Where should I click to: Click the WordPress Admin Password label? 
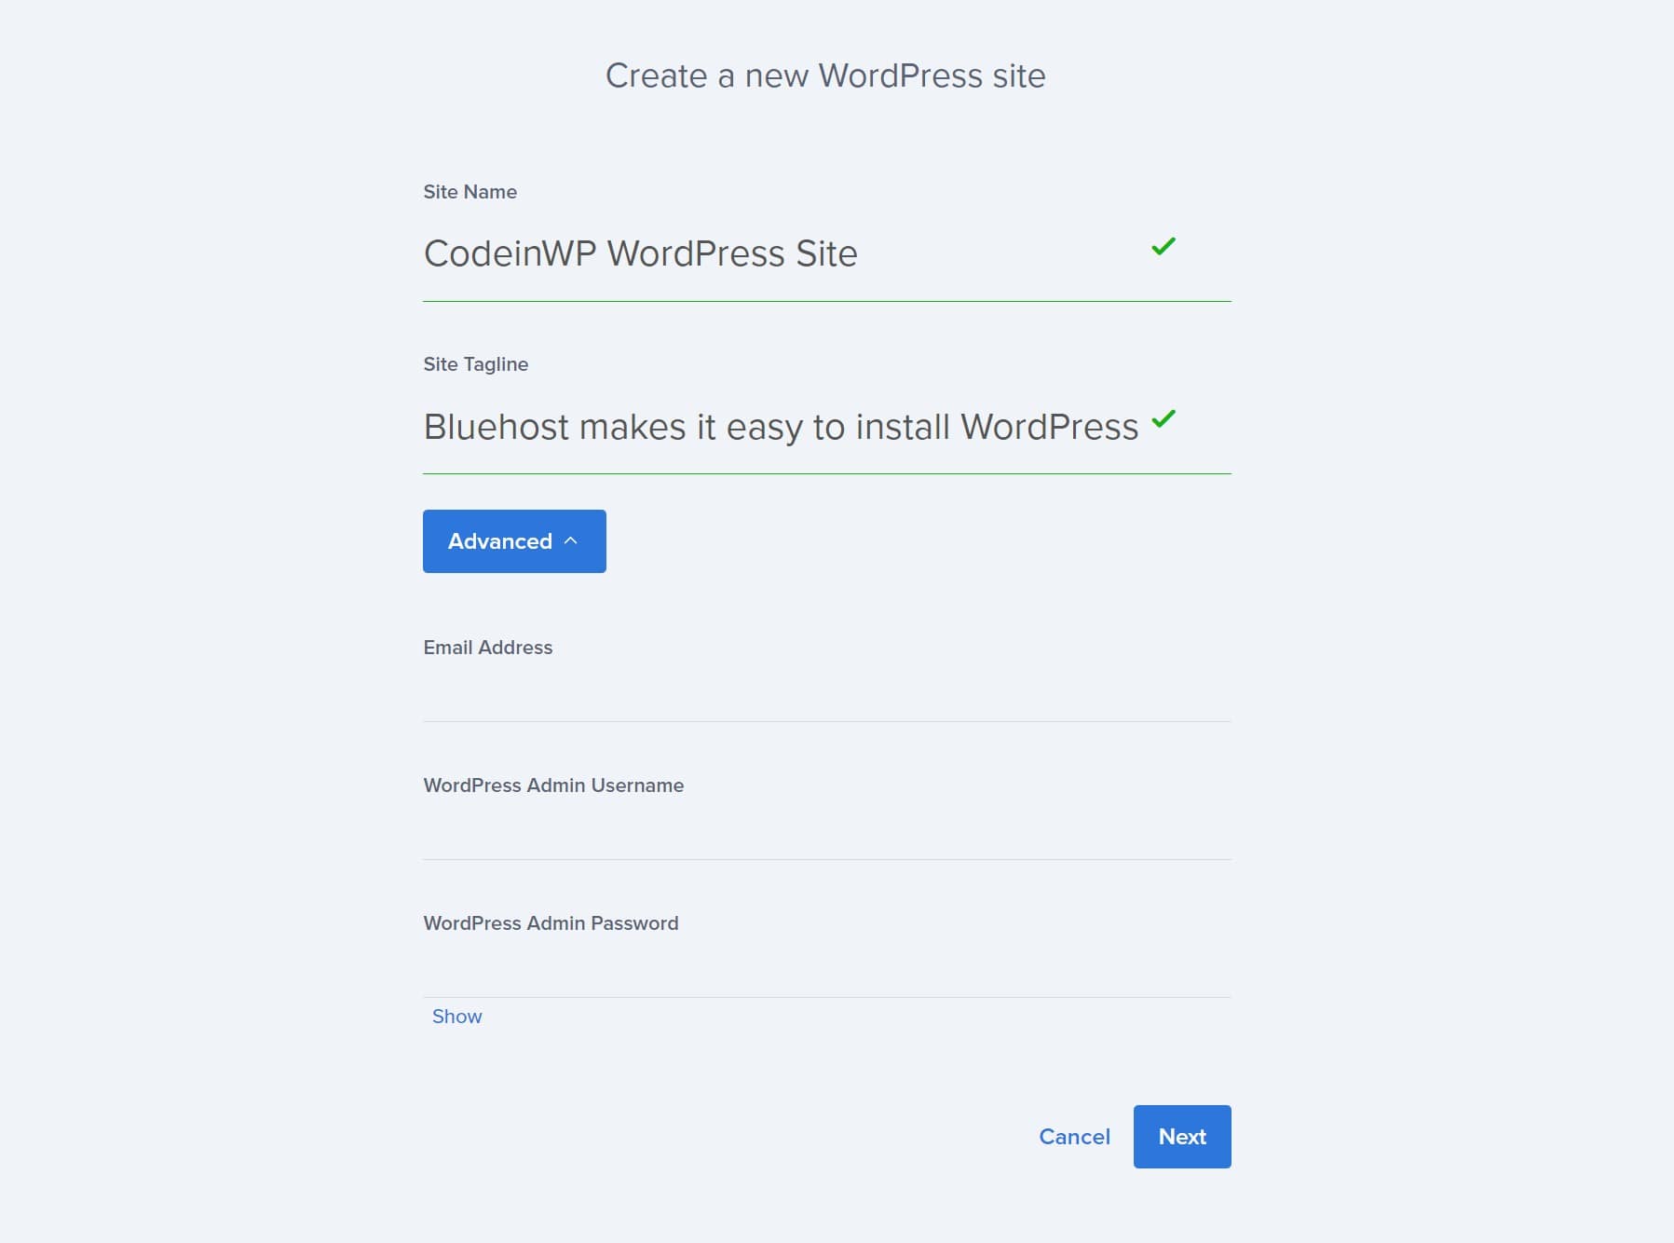[x=551, y=922]
